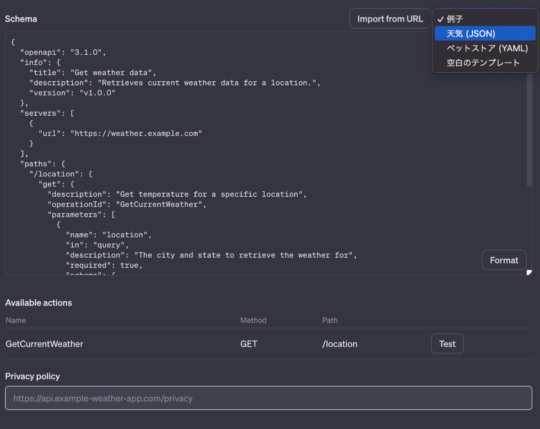Choose ペットストア (YAML) example

pos(485,48)
